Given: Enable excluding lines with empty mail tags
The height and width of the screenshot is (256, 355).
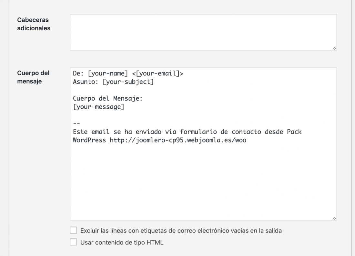Looking at the screenshot, I should click(x=73, y=230).
